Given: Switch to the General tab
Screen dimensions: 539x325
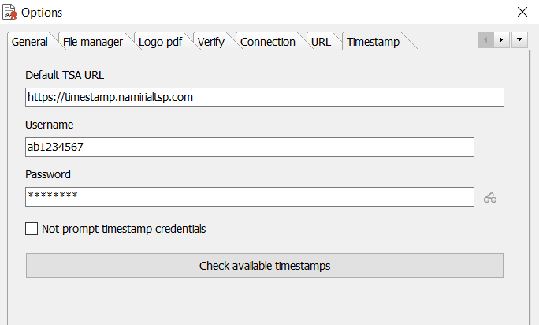Looking at the screenshot, I should (30, 42).
